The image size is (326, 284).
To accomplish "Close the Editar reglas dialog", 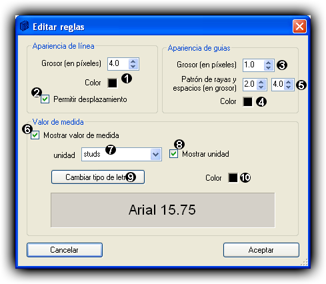I will [299, 27].
